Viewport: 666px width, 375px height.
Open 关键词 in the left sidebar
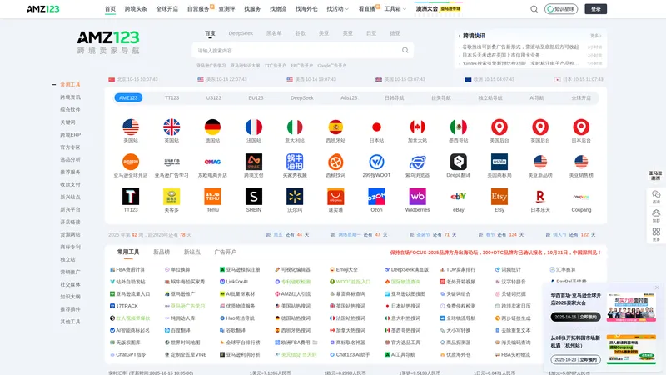click(x=67, y=122)
